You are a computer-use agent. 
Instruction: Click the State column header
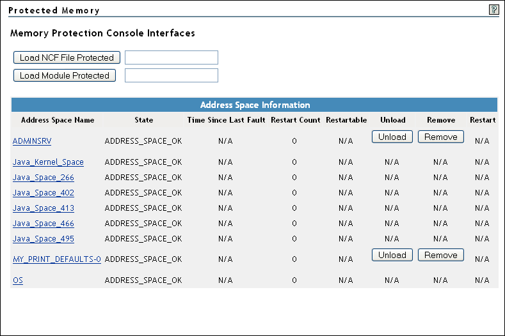(x=143, y=120)
